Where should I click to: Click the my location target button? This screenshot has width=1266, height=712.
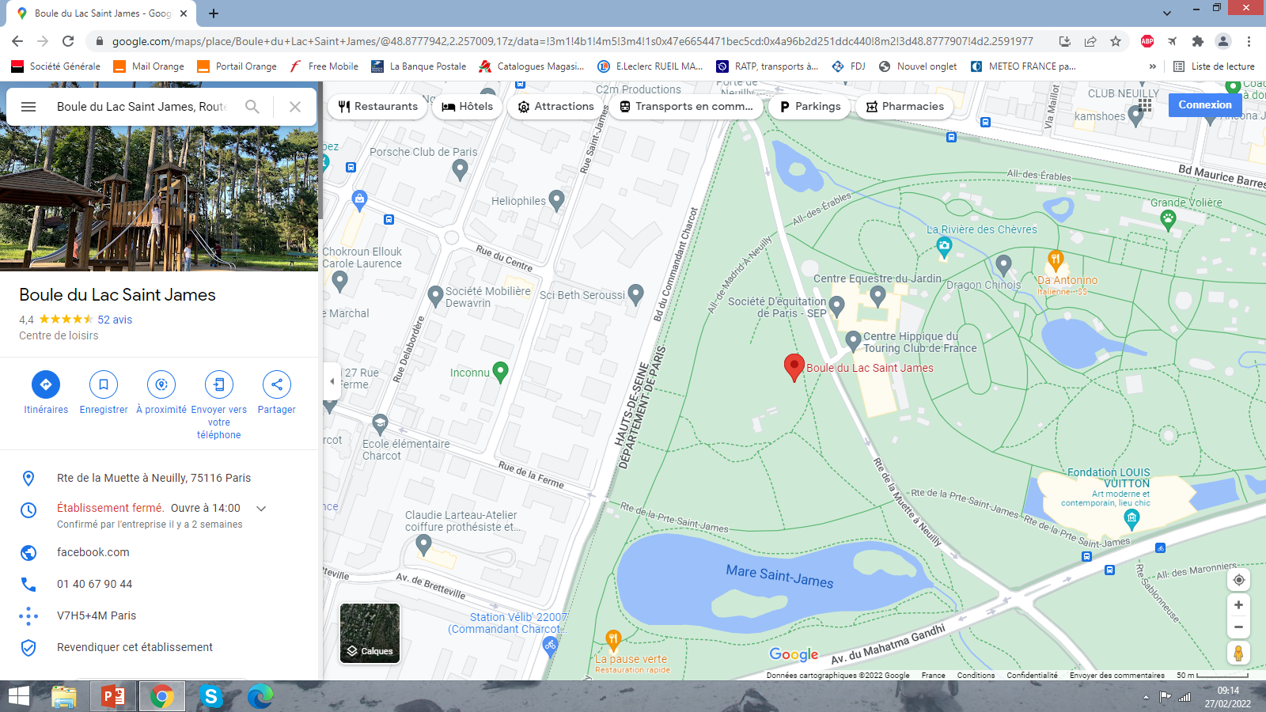pos(1239,580)
